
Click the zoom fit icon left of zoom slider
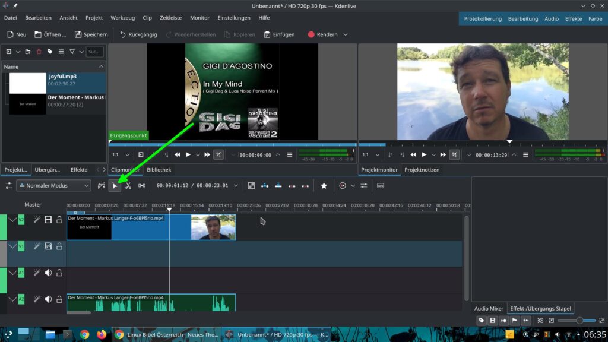(540, 321)
